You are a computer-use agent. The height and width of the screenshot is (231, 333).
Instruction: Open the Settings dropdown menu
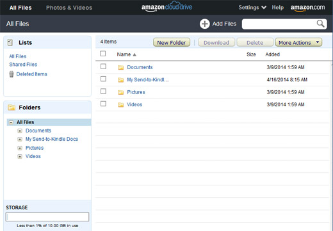pos(252,8)
